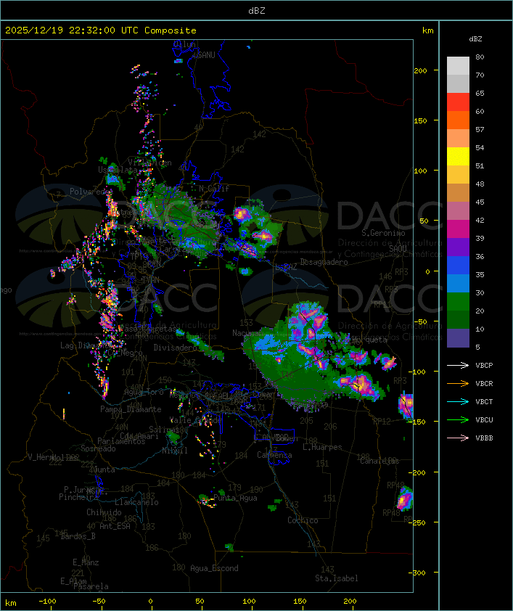This screenshot has width=513, height=611.
Task: Select the royal blue 35-36 dBZ swatch
Action: [458, 265]
